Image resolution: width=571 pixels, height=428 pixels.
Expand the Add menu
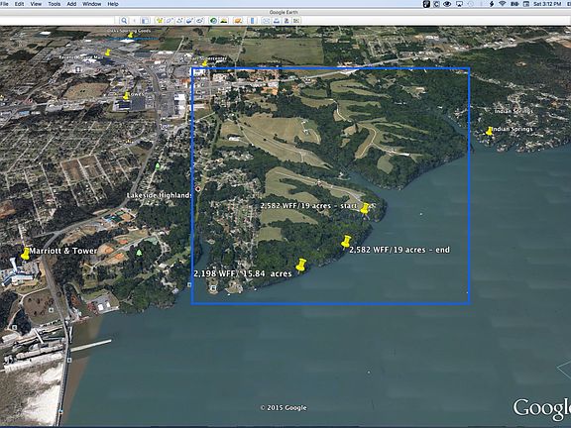(71, 4)
